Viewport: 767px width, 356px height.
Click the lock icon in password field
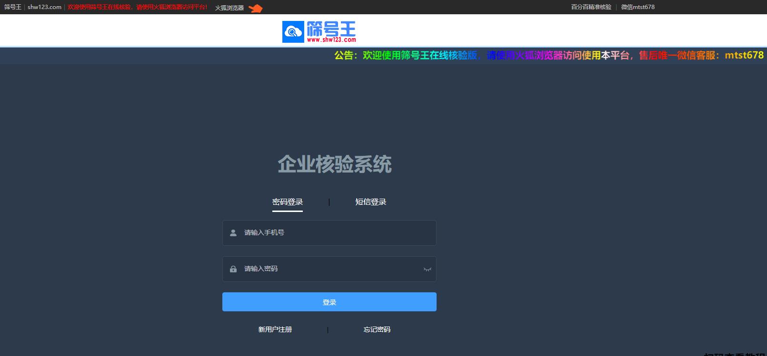click(233, 269)
